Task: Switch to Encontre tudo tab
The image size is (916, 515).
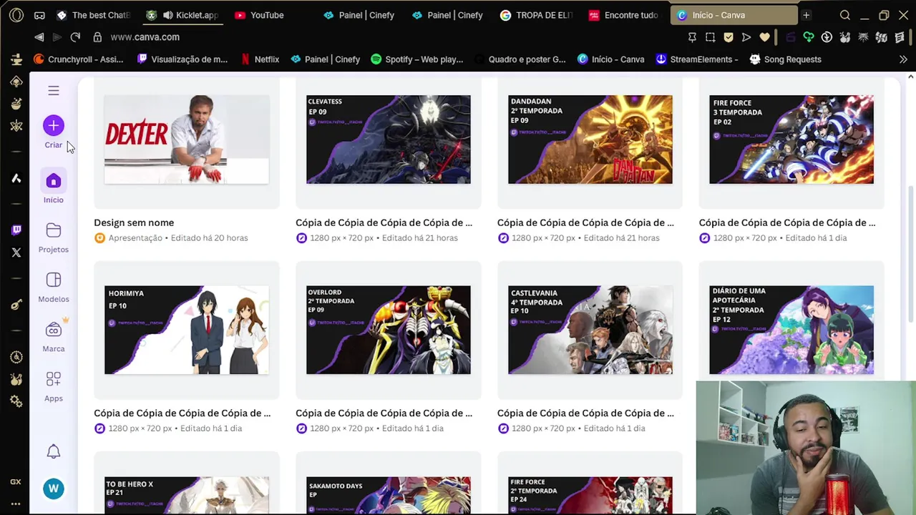Action: (x=623, y=15)
